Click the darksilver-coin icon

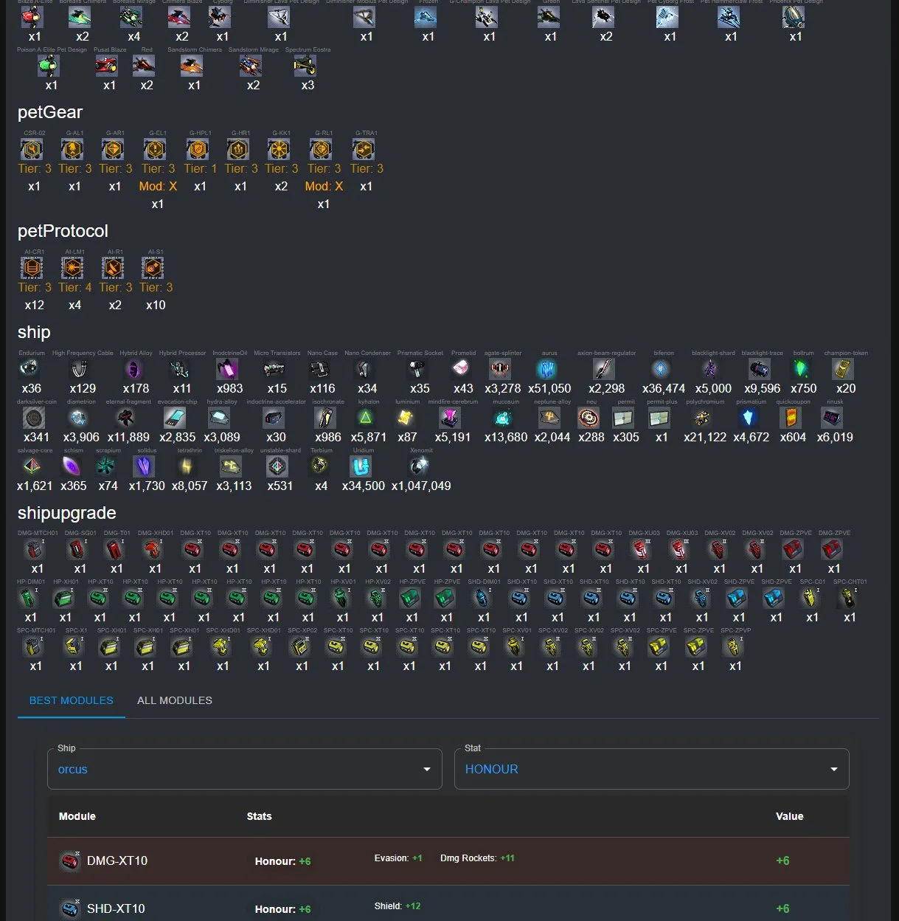pyautogui.click(x=34, y=418)
